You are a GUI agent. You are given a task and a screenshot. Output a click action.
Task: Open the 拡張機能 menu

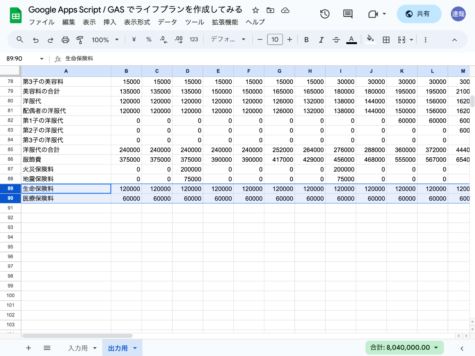[225, 22]
